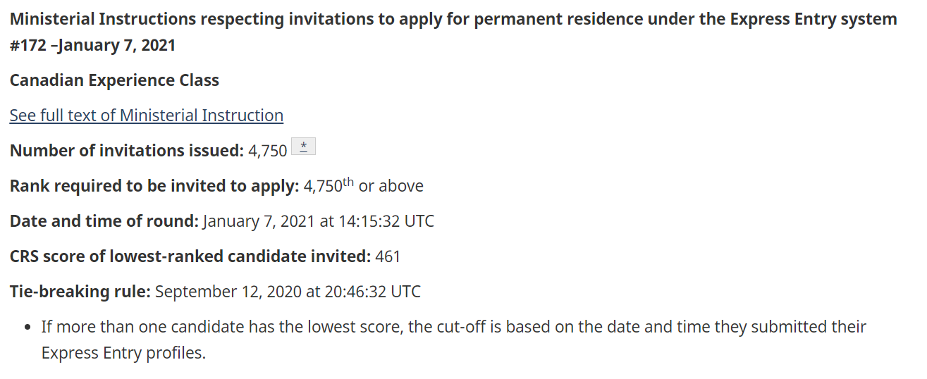Image resolution: width=927 pixels, height=379 pixels.
Task: Select the Number of invitations issued label
Action: (127, 151)
